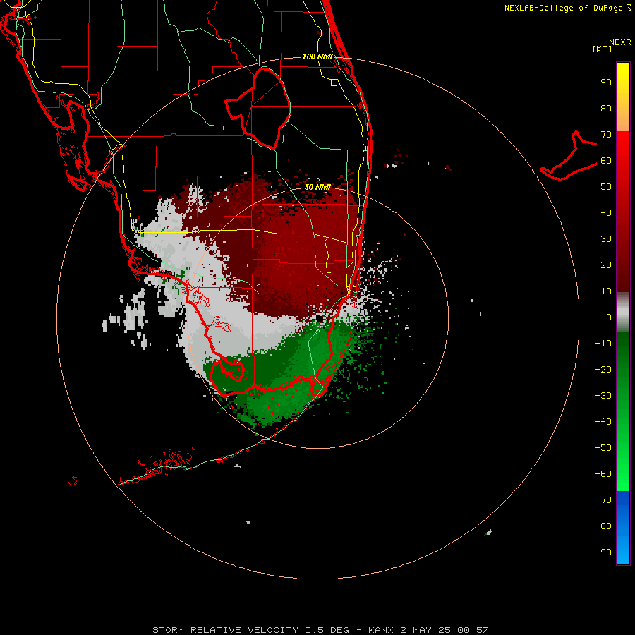Click the gray zero-velocity segment of color bar
The image size is (635, 635).
(623, 313)
